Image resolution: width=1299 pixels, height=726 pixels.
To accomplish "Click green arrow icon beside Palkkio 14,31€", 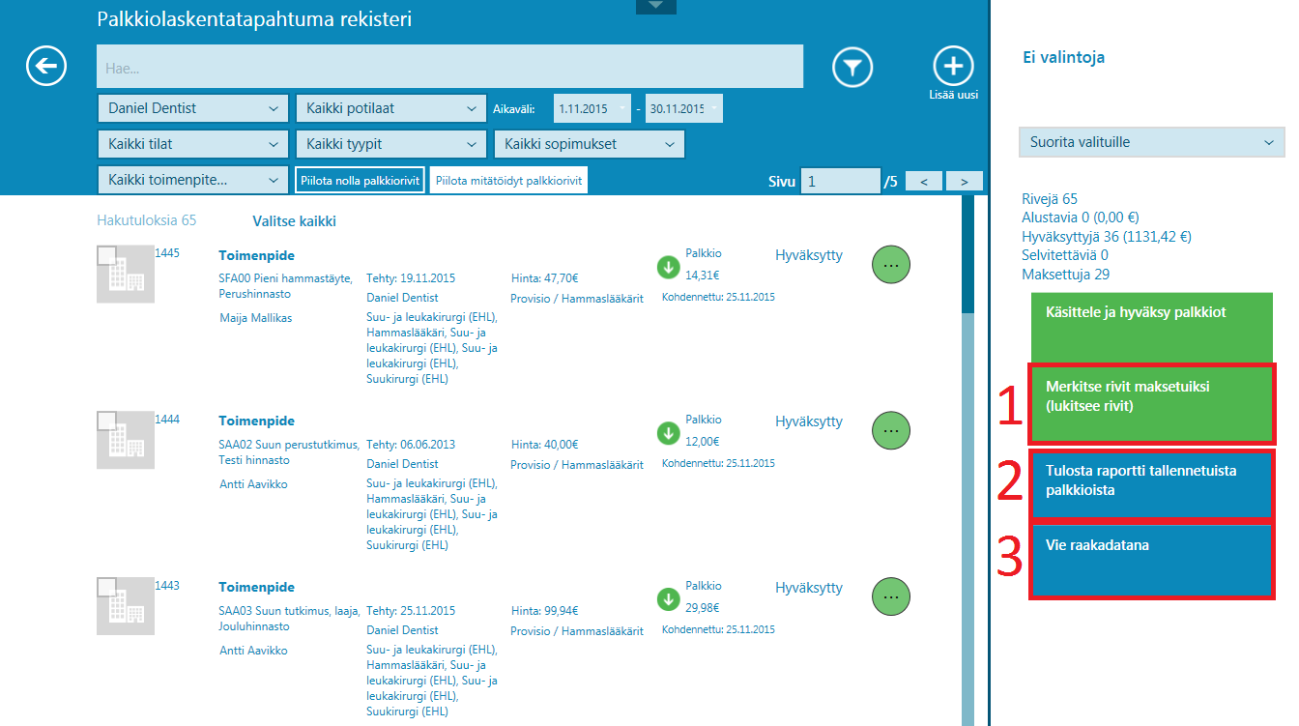I will click(x=668, y=267).
